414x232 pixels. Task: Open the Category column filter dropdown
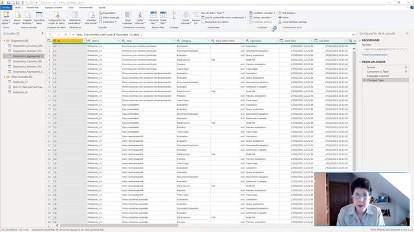208,41
